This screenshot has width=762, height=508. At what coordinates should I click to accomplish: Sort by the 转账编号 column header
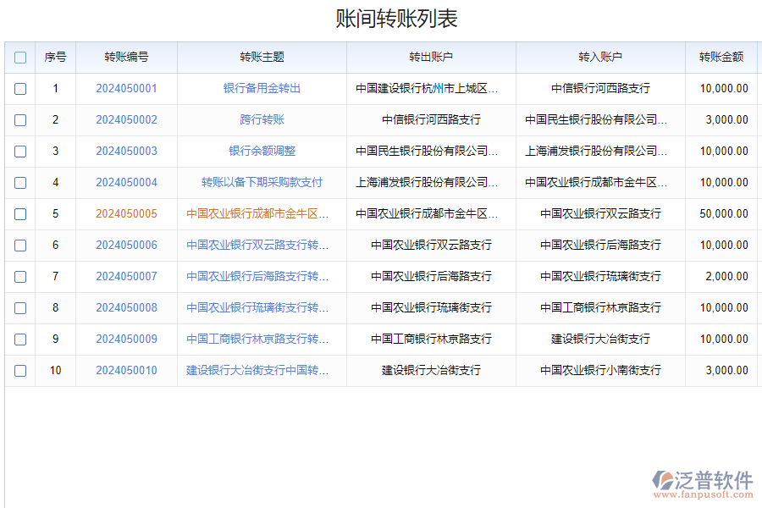click(126, 58)
